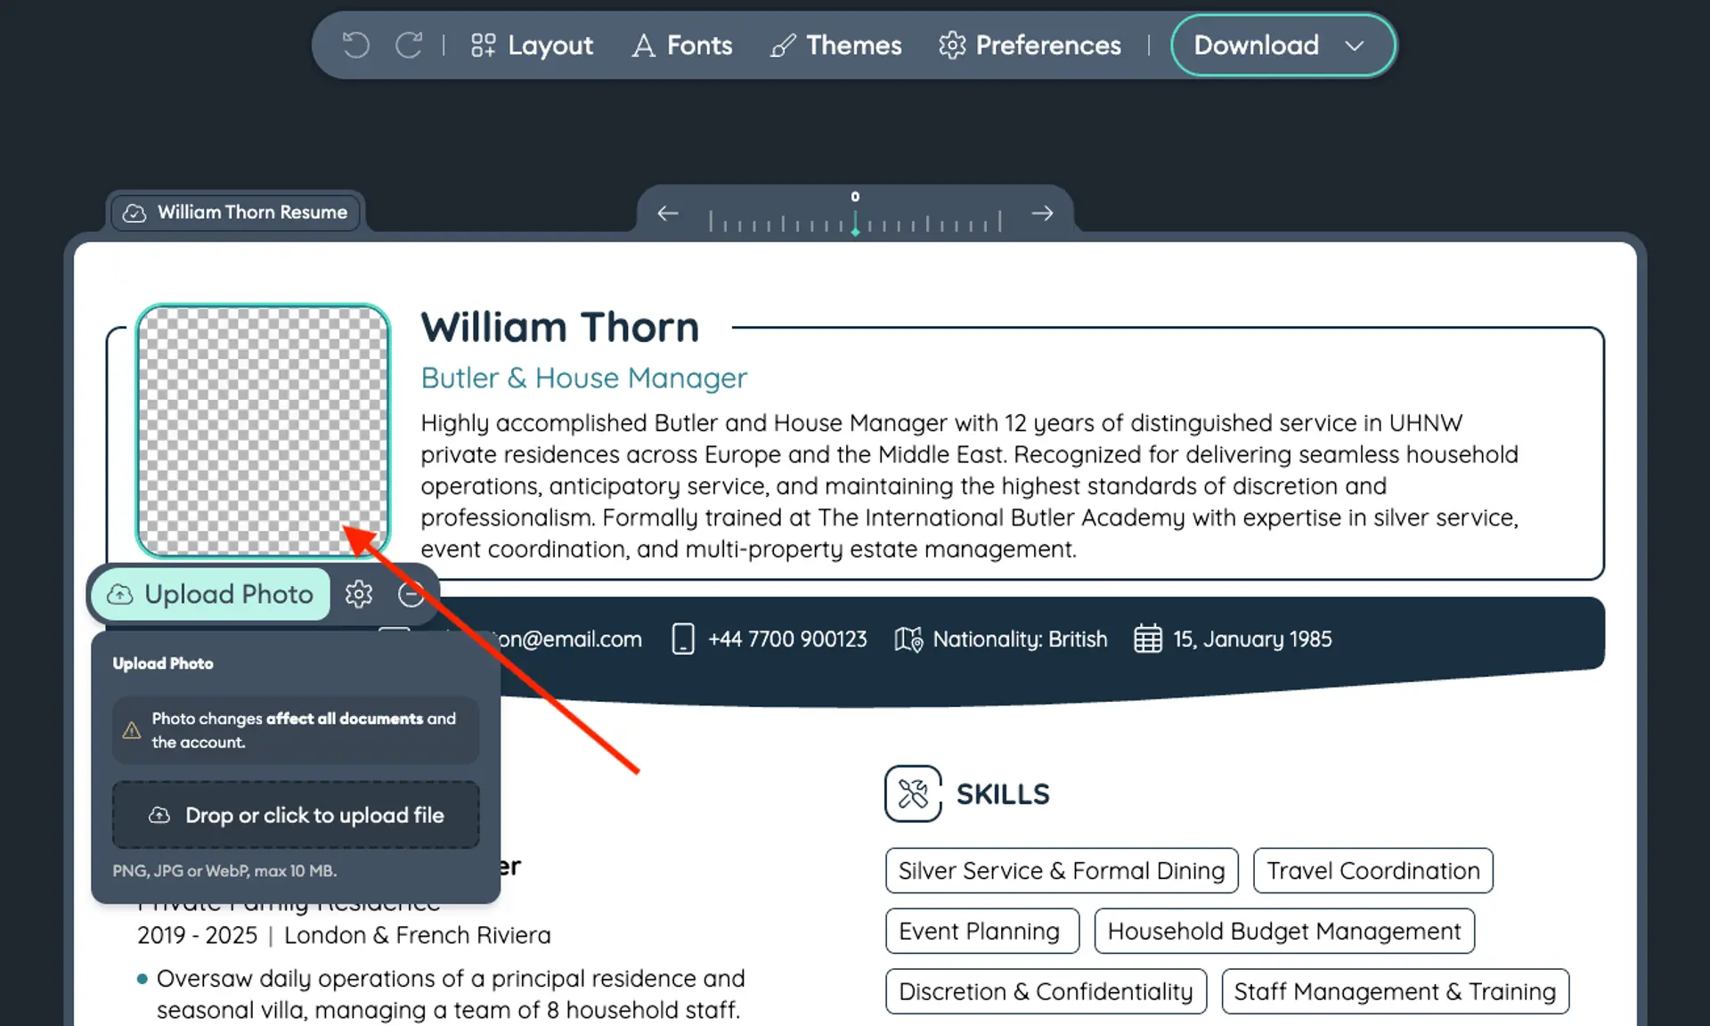Open photo settings gear icon
Screen dimensions: 1710x1026
pos(359,594)
